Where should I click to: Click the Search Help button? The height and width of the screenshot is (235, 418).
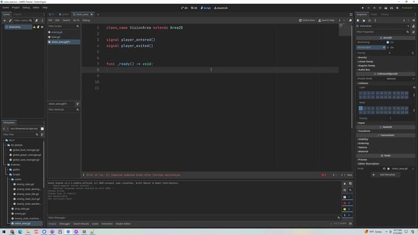tap(327, 20)
